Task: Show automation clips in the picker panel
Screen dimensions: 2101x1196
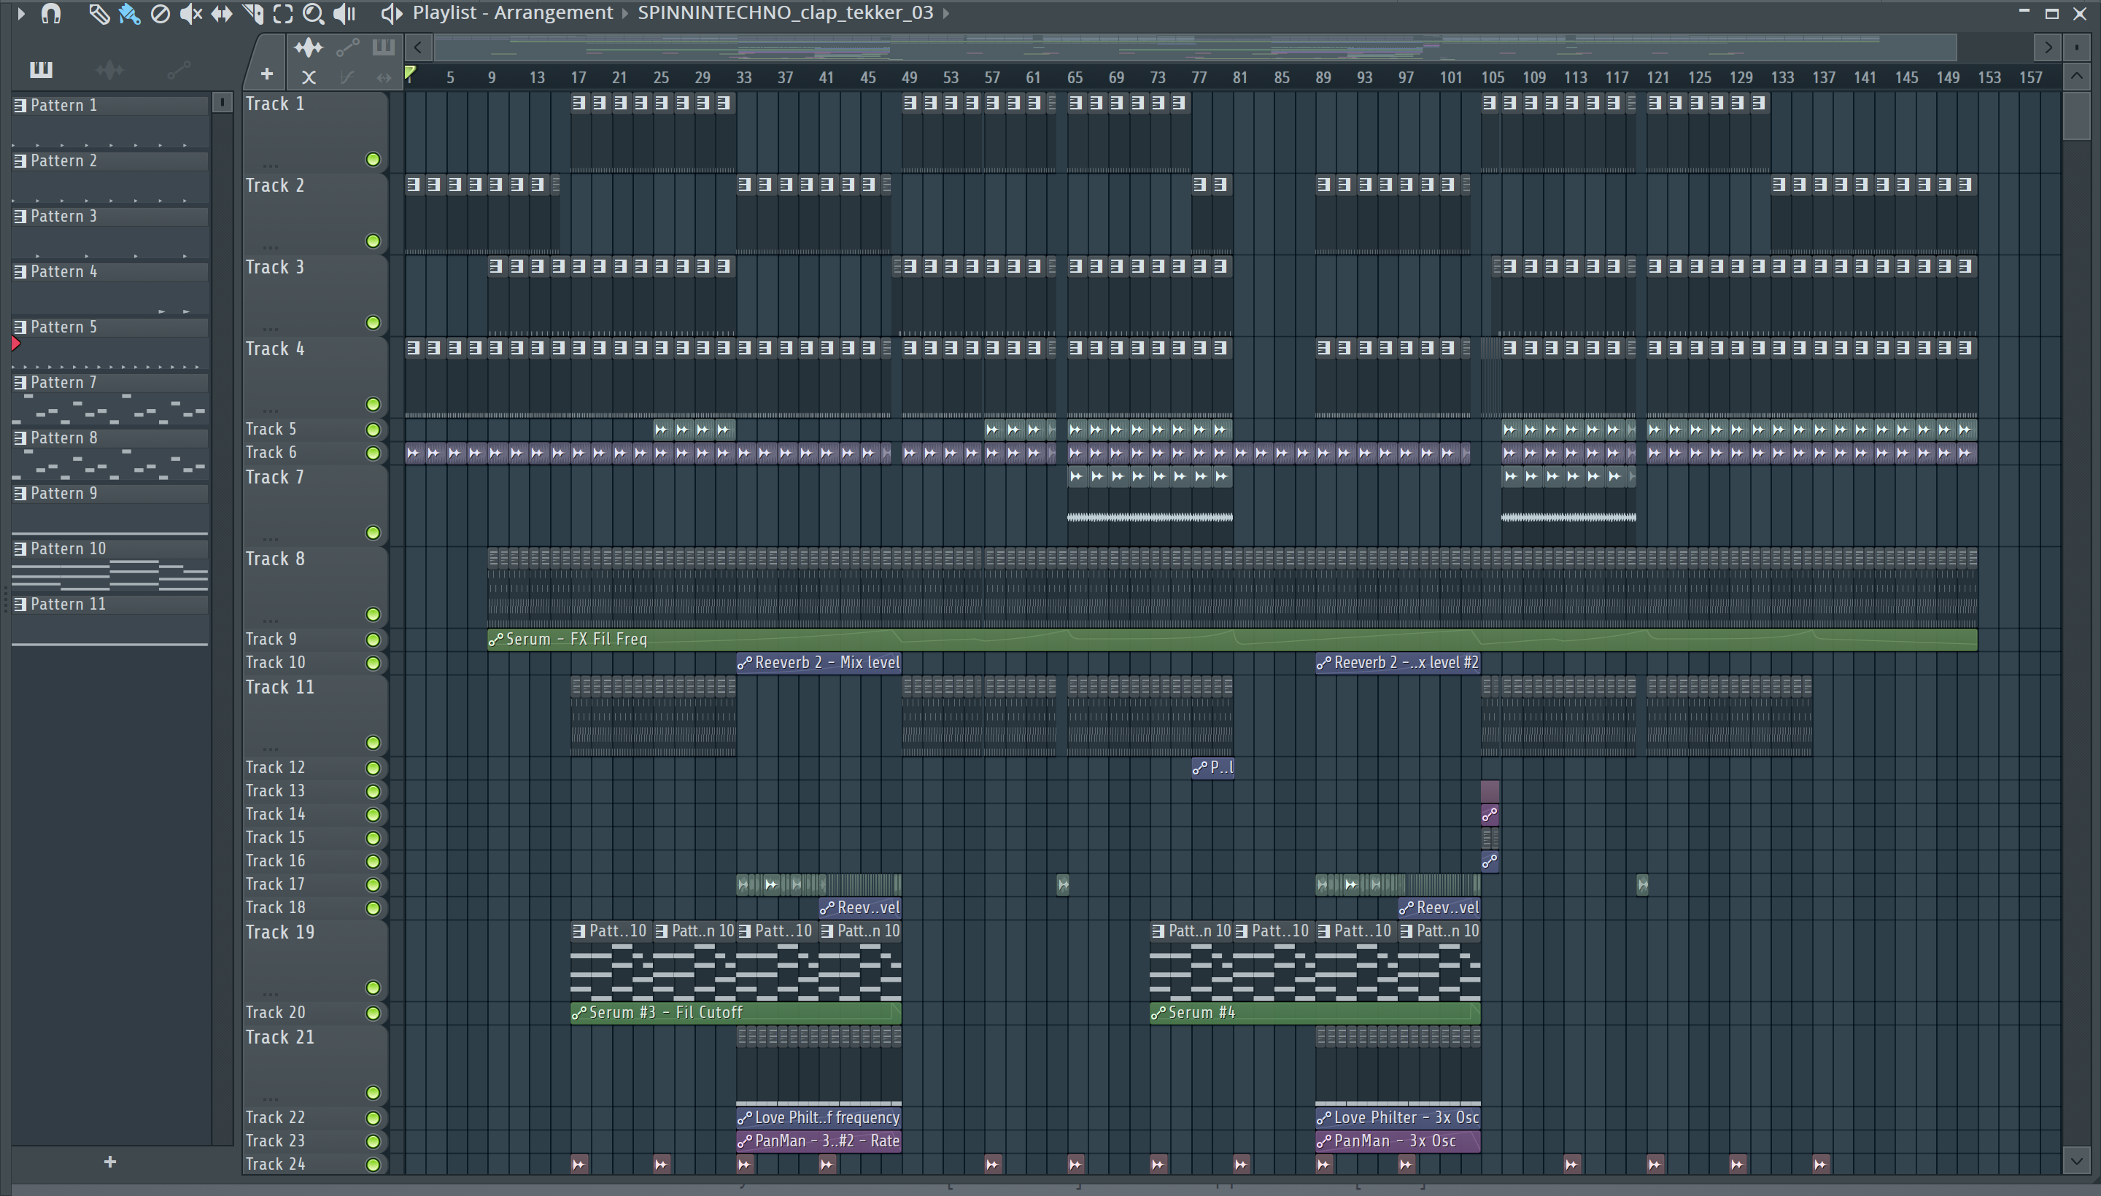Action: click(x=178, y=70)
